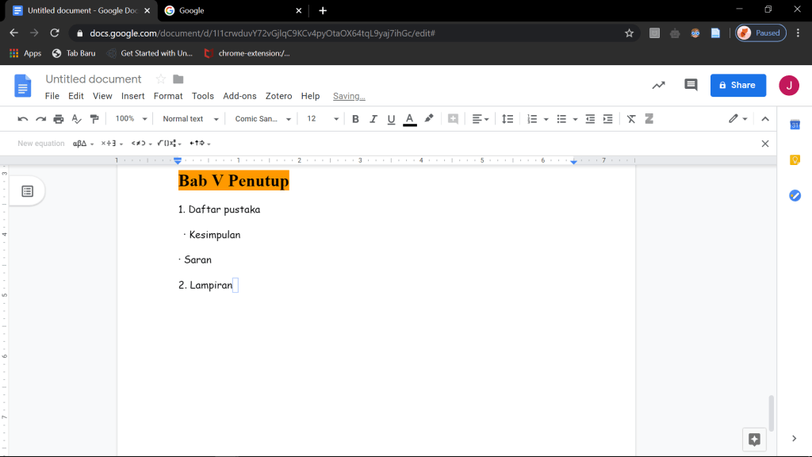
Task: Show the document outline icon
Action: [x=27, y=191]
